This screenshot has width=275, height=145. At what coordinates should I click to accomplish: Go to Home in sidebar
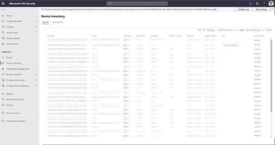[9, 16]
